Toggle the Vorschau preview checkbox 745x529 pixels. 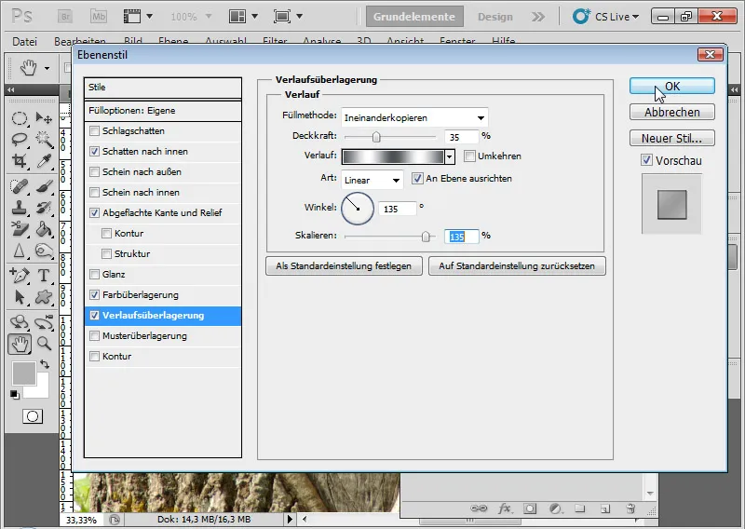[x=646, y=160]
